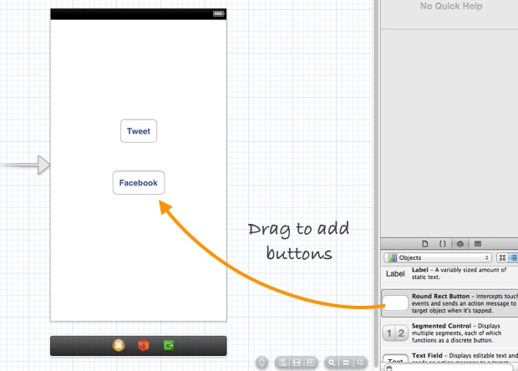Switch library to icon grid view
The width and height of the screenshot is (518, 371).
[x=502, y=258]
